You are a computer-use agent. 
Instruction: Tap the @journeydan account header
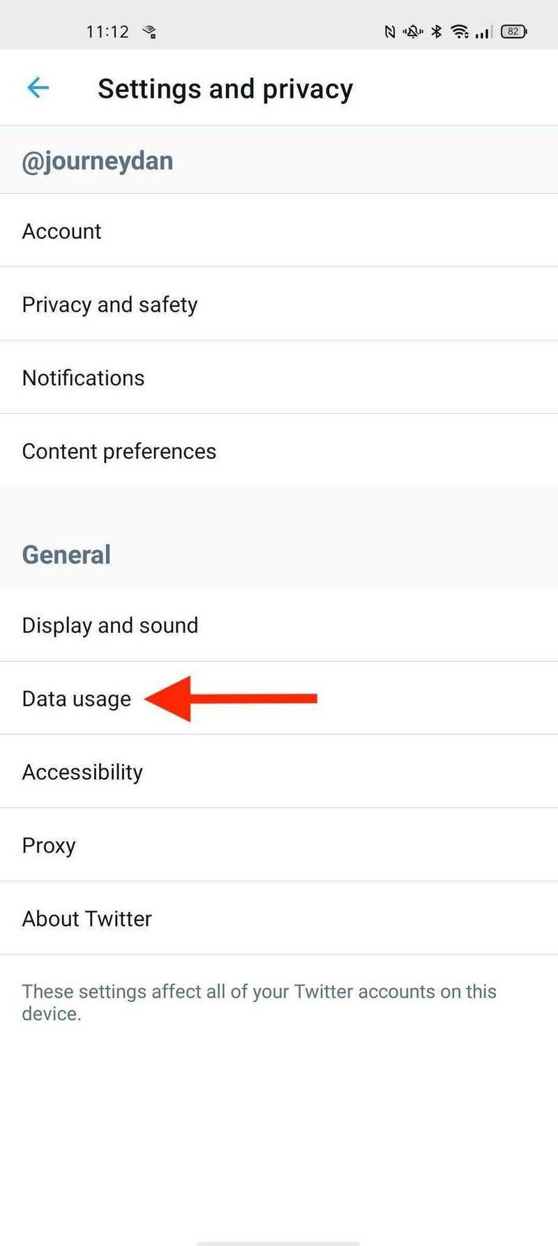[98, 160]
